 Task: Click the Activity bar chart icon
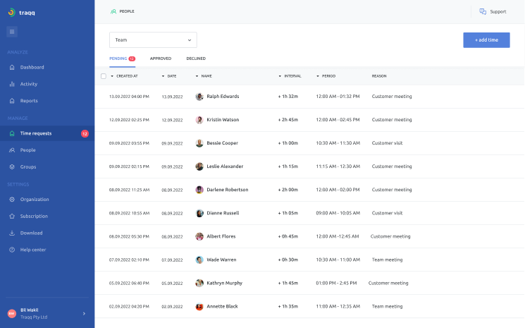[12, 84]
